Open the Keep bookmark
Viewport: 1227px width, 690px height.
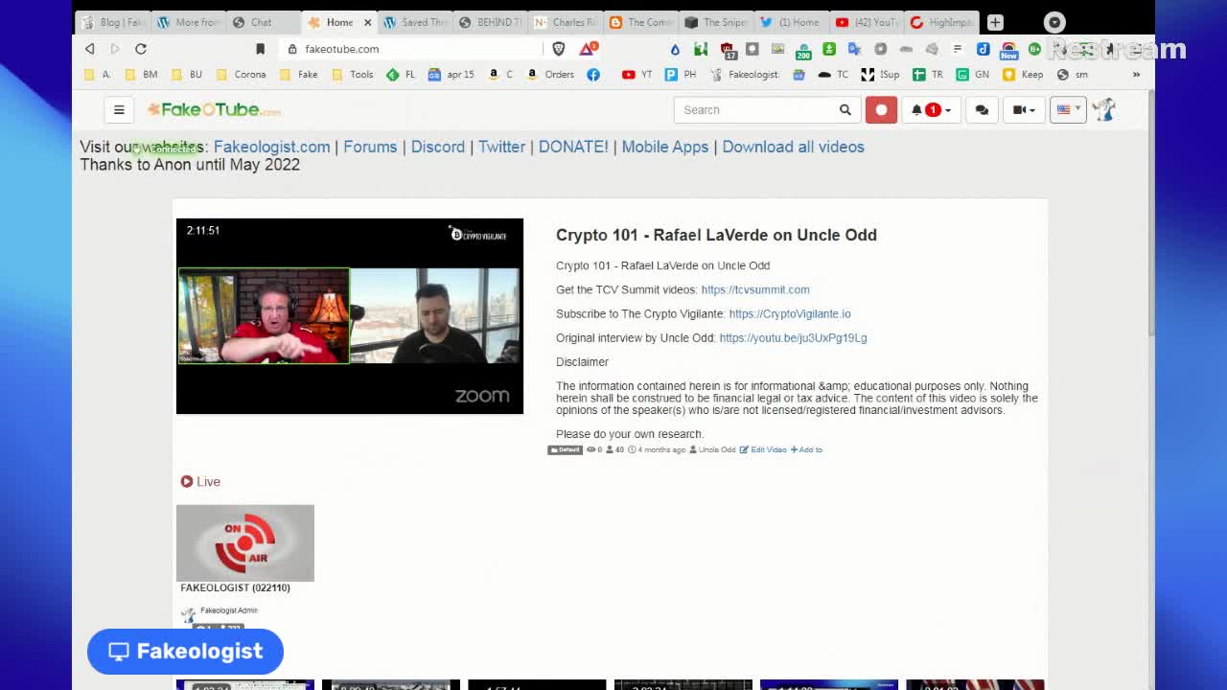pyautogui.click(x=1023, y=74)
